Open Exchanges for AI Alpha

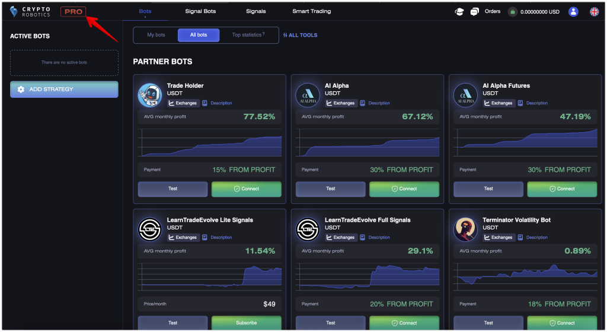(341, 103)
